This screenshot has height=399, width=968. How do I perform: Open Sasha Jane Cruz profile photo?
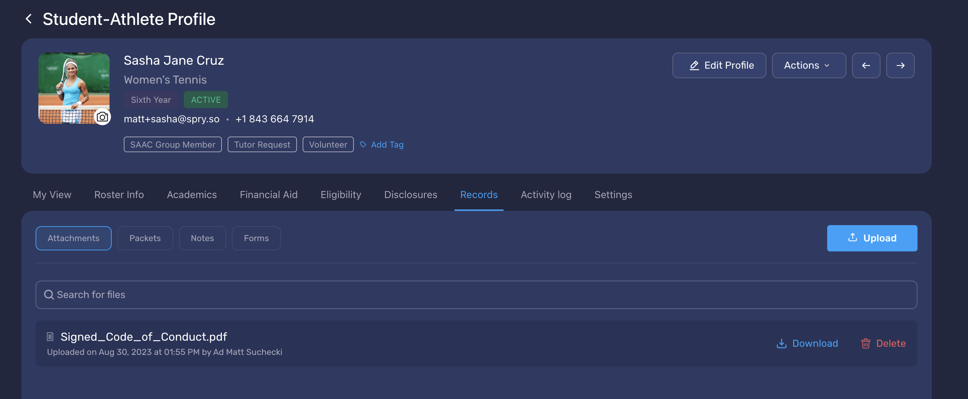74,88
